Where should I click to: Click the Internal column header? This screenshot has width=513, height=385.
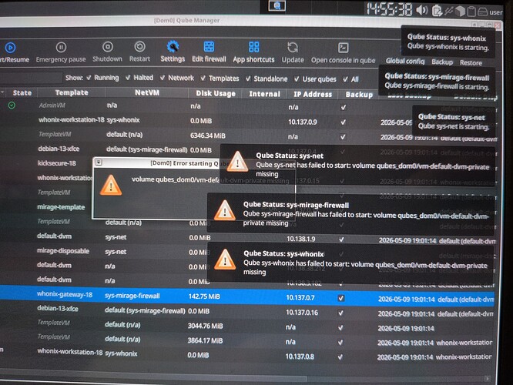tap(264, 94)
